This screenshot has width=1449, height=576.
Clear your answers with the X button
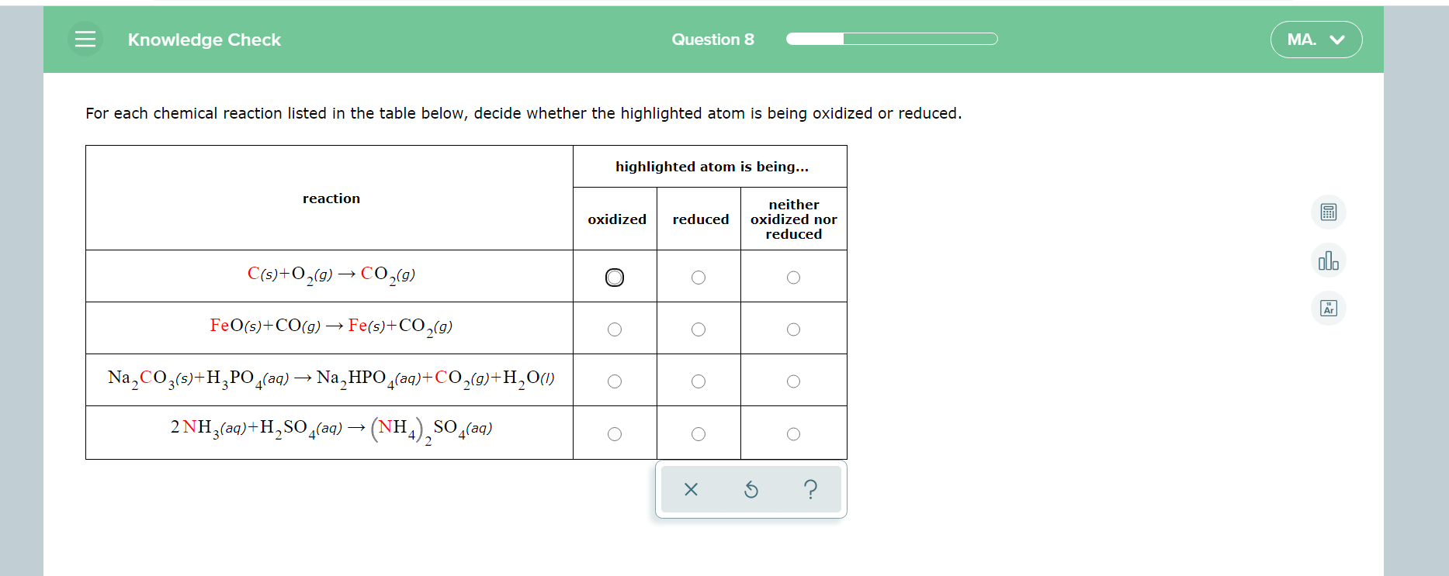pyautogui.click(x=691, y=488)
